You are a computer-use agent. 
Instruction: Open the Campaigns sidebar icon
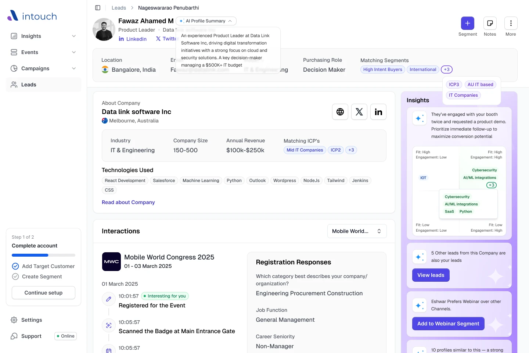[x=14, y=68]
